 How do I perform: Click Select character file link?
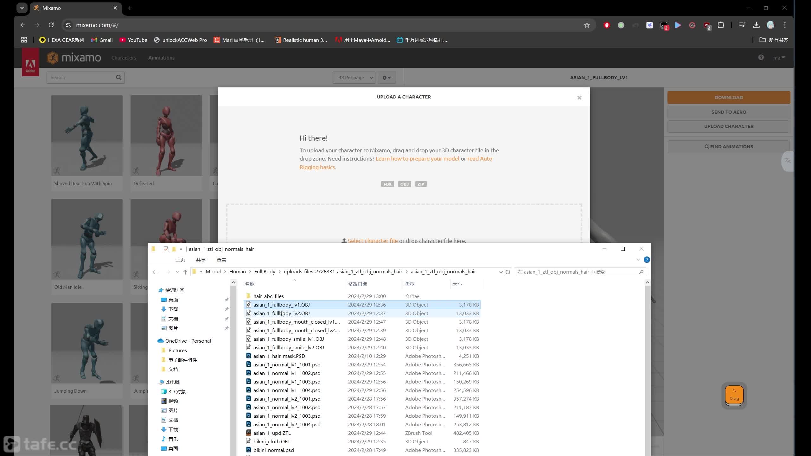point(373,241)
